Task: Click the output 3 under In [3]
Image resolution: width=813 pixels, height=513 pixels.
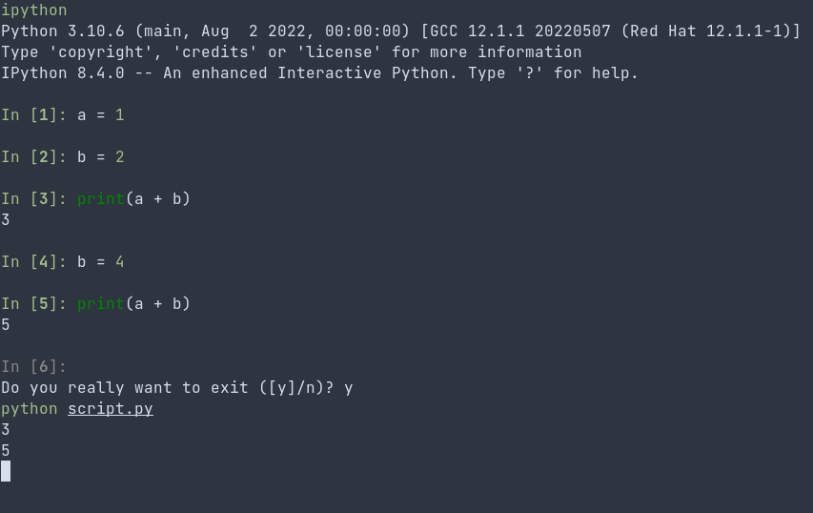Action: tap(6, 220)
